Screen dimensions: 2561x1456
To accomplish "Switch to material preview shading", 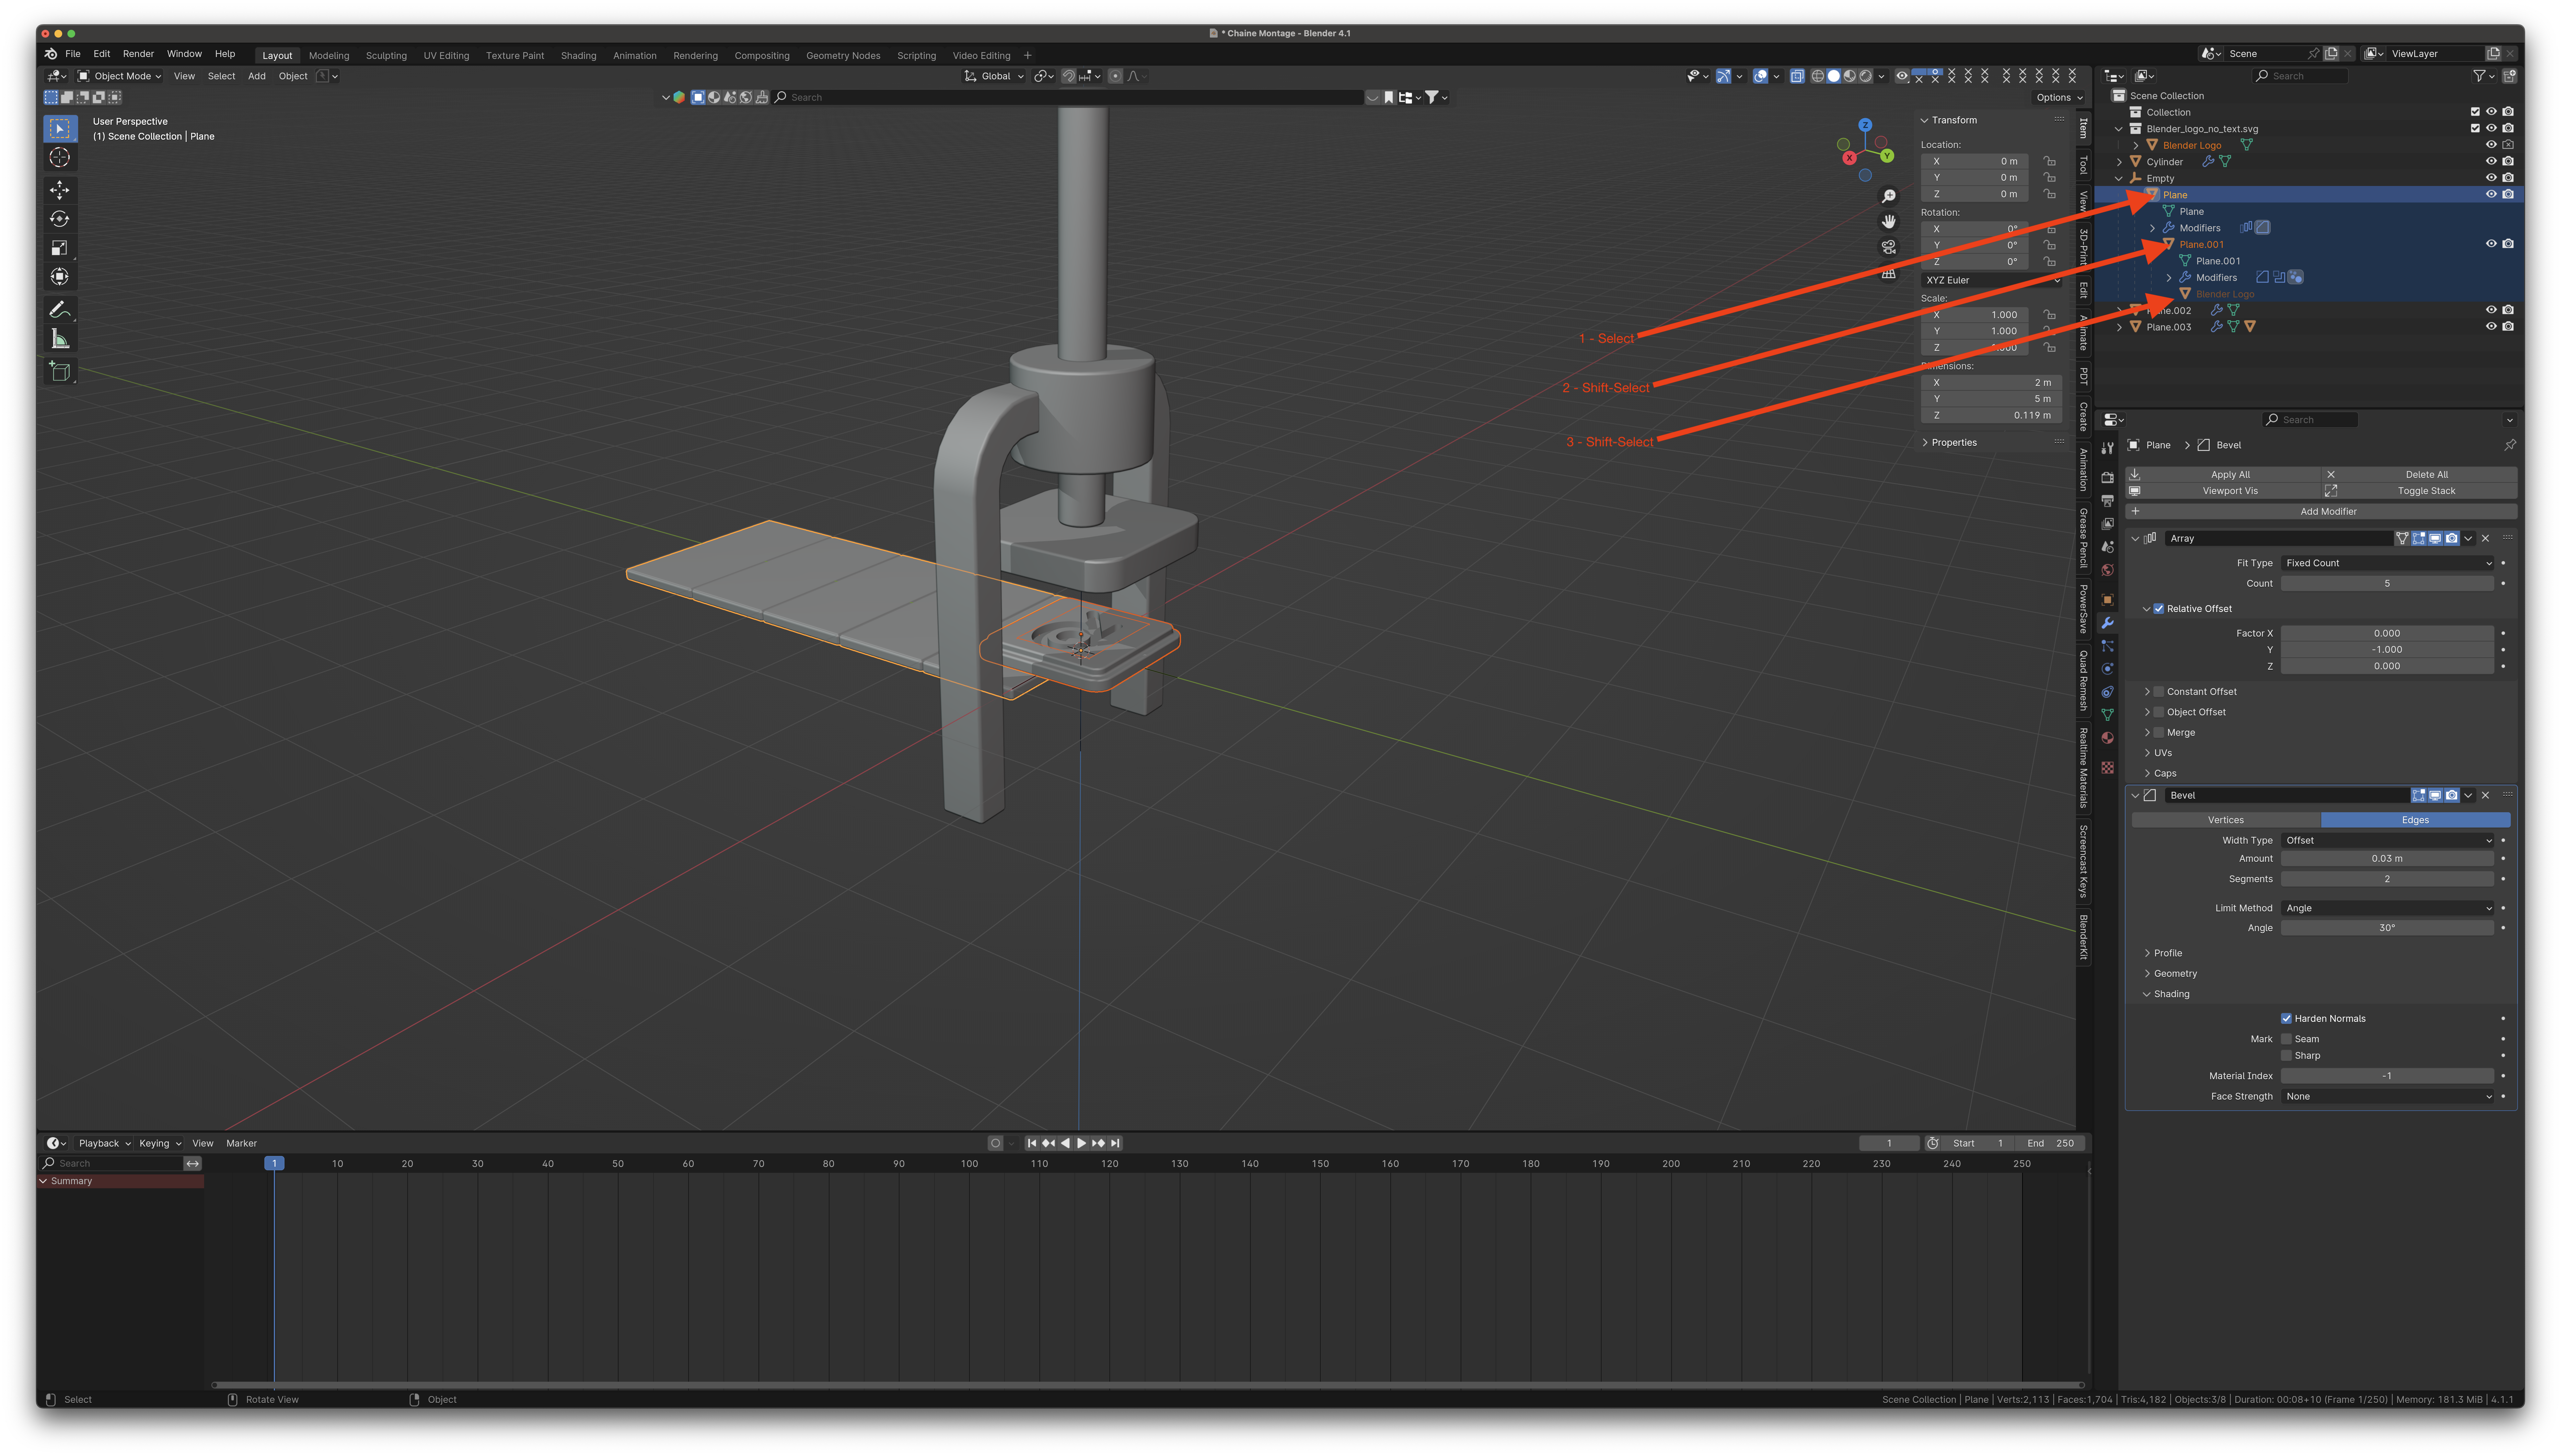I will click(x=1850, y=76).
